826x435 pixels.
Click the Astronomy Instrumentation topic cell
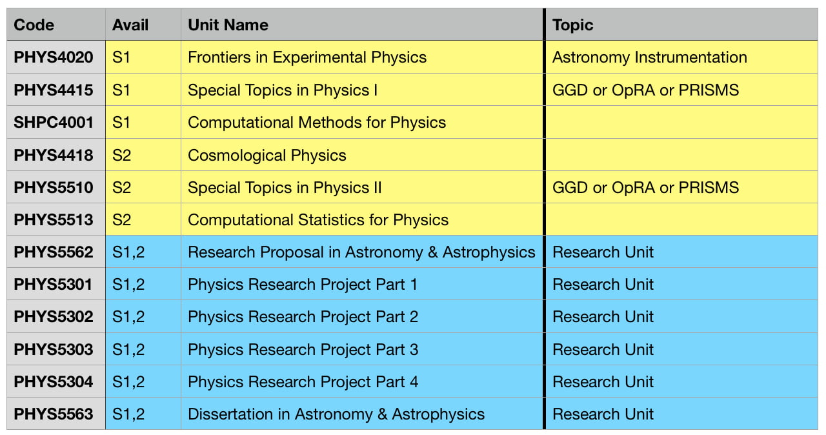(649, 57)
